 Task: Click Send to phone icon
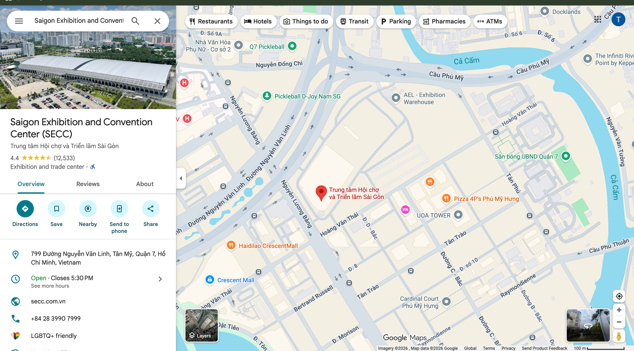(x=119, y=209)
